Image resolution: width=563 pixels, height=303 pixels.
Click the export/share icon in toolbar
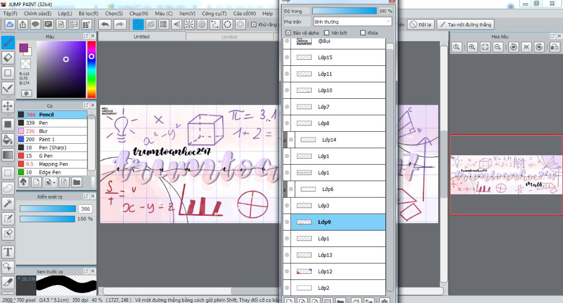(x=23, y=24)
